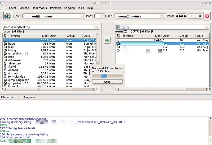Select the mob folder icon
The height and width of the screenshot is (145, 212).
(5, 57)
